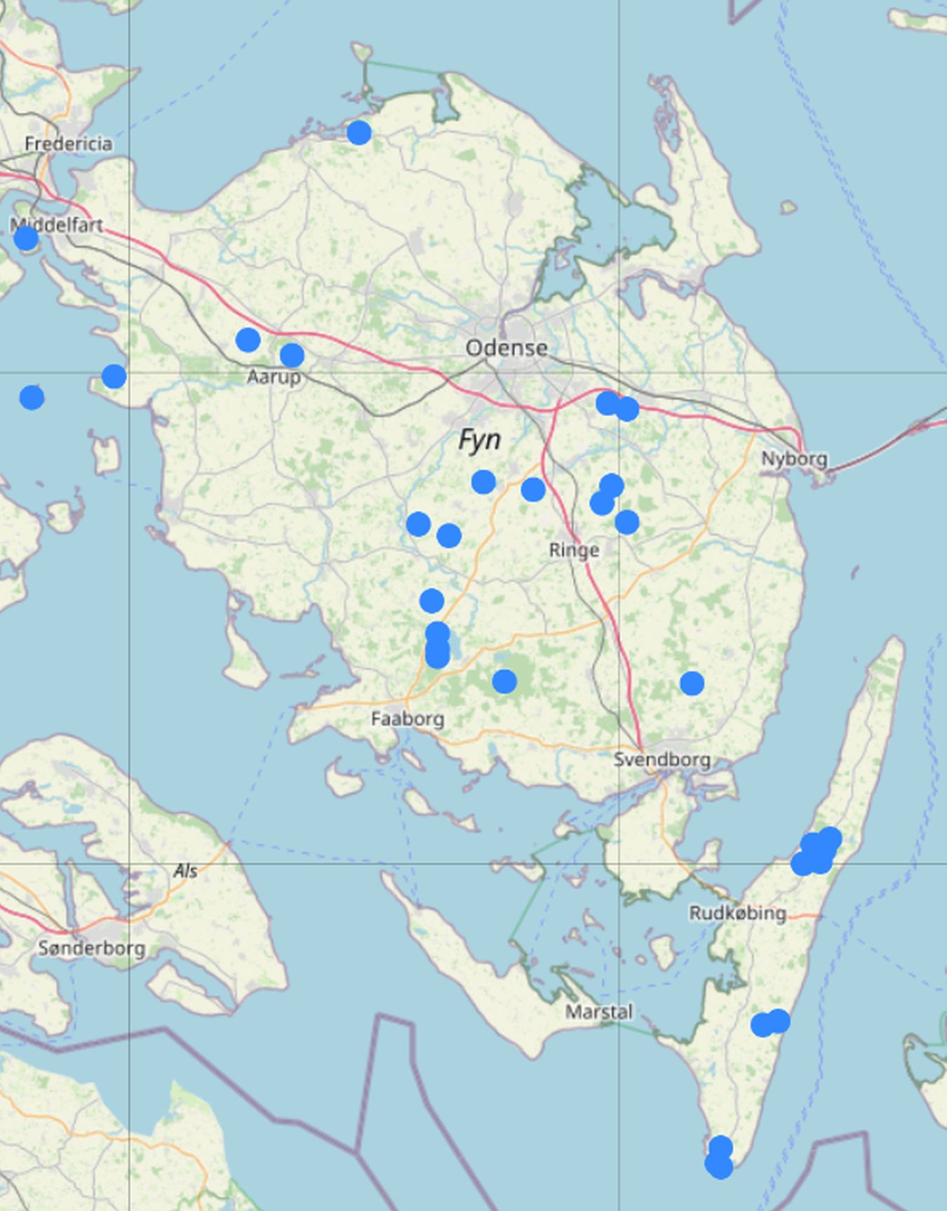Select the Svendborg town label
Image resolution: width=947 pixels, height=1211 pixels.
[661, 760]
